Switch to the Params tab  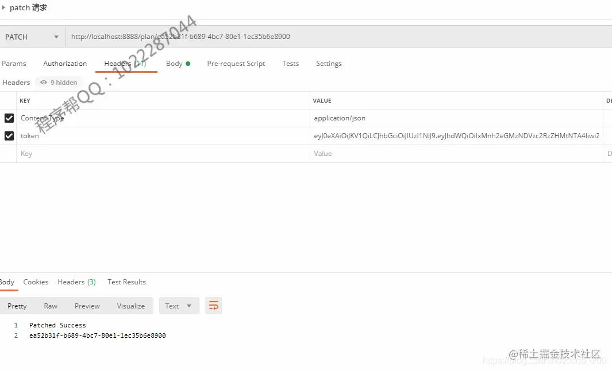point(14,64)
